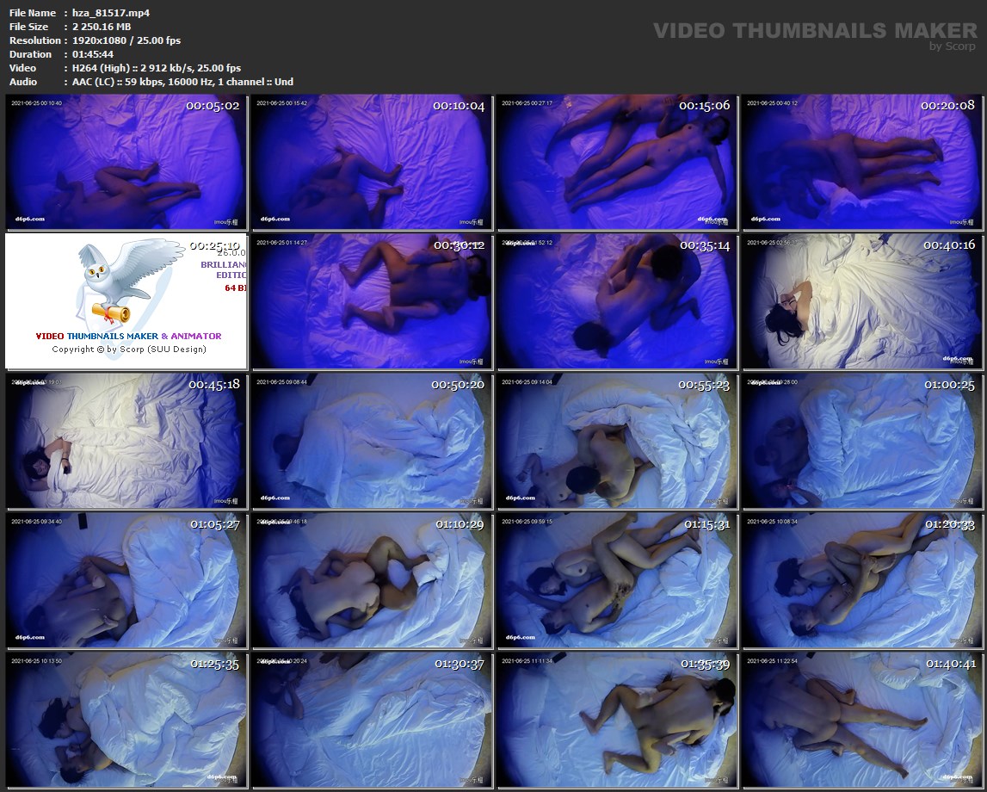This screenshot has width=987, height=792.
Task: Click the "by Scorp" text in header
Action: (953, 46)
